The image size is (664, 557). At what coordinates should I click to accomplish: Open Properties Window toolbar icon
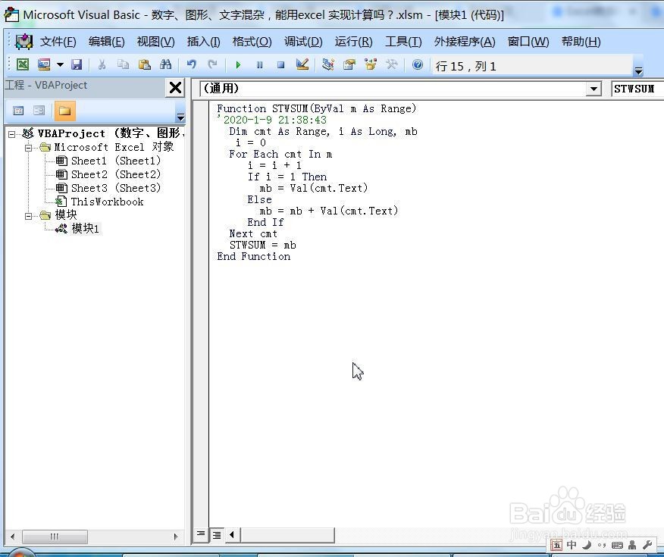[349, 64]
